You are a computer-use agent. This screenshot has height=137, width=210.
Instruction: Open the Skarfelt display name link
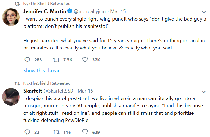(x=32, y=91)
